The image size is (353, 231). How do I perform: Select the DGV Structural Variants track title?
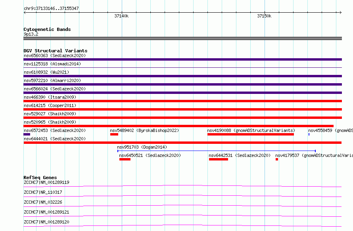pyautogui.click(x=56, y=51)
